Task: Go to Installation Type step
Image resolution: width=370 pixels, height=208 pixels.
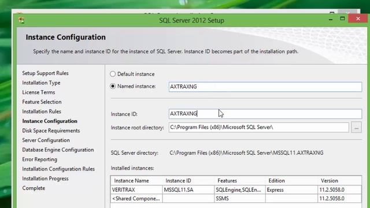Action: pyautogui.click(x=41, y=83)
